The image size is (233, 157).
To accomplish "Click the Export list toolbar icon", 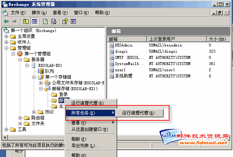I will [x=54, y=21].
